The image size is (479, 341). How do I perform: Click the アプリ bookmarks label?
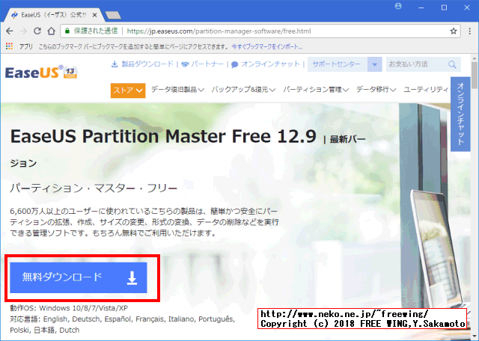tap(26, 46)
